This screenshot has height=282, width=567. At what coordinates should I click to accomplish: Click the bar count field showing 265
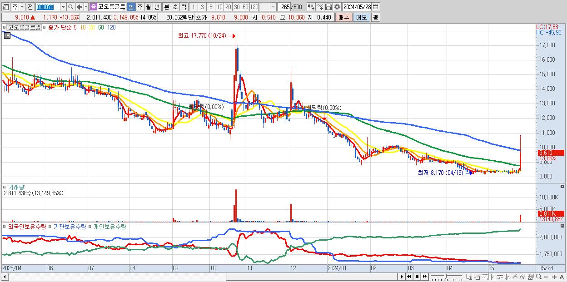[x=284, y=7]
